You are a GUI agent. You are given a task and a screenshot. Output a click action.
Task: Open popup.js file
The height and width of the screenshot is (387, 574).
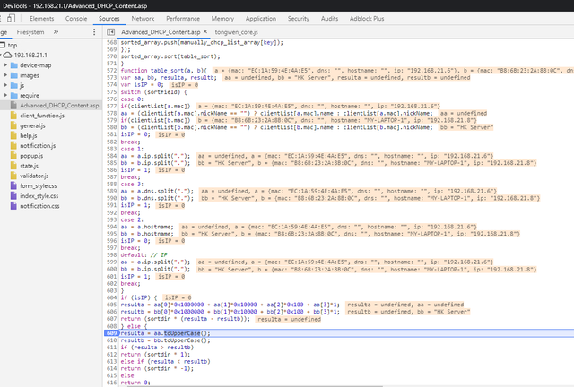31,156
